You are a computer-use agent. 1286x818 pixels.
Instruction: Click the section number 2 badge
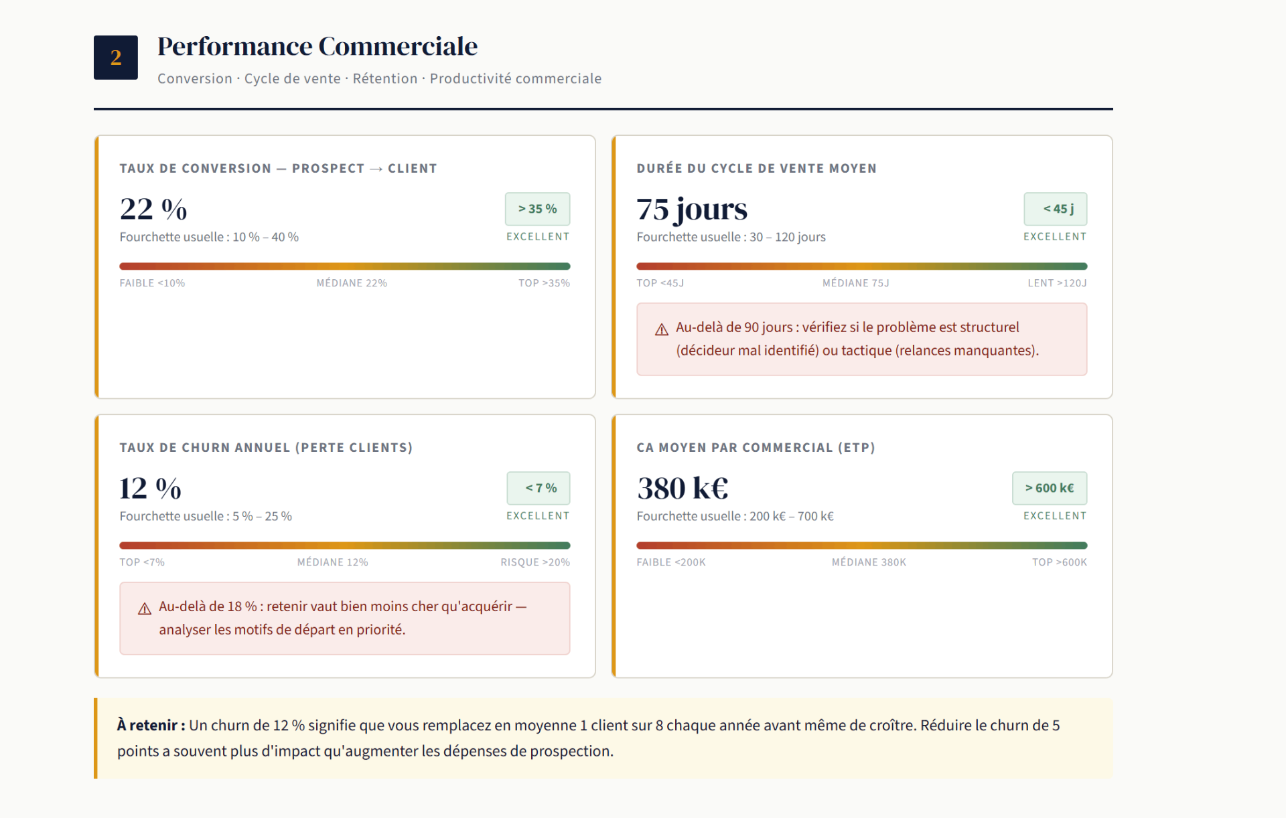pos(116,58)
